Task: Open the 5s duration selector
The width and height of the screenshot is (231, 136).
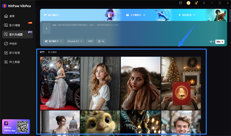Action: pyautogui.click(x=101, y=41)
